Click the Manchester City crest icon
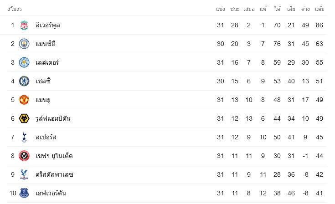The image size is (335, 204). pyautogui.click(x=24, y=44)
